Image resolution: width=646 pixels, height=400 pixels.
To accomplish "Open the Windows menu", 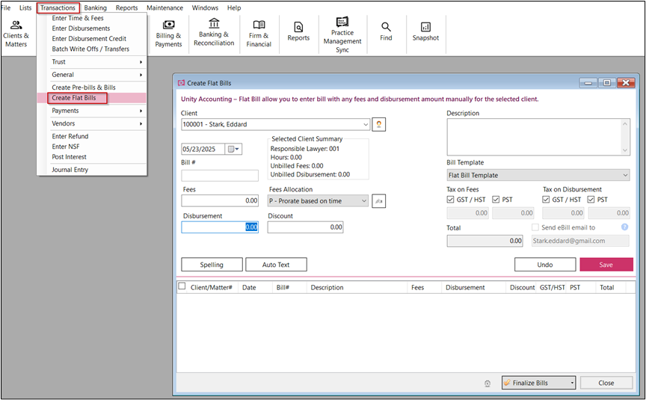I will pos(205,7).
